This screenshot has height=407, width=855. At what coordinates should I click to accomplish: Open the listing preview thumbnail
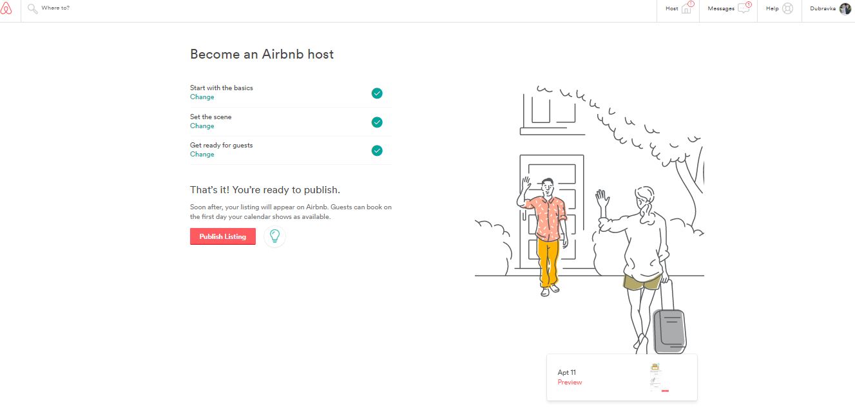click(657, 377)
